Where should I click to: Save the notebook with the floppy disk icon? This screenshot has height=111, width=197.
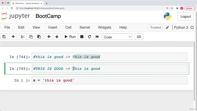(4, 37)
